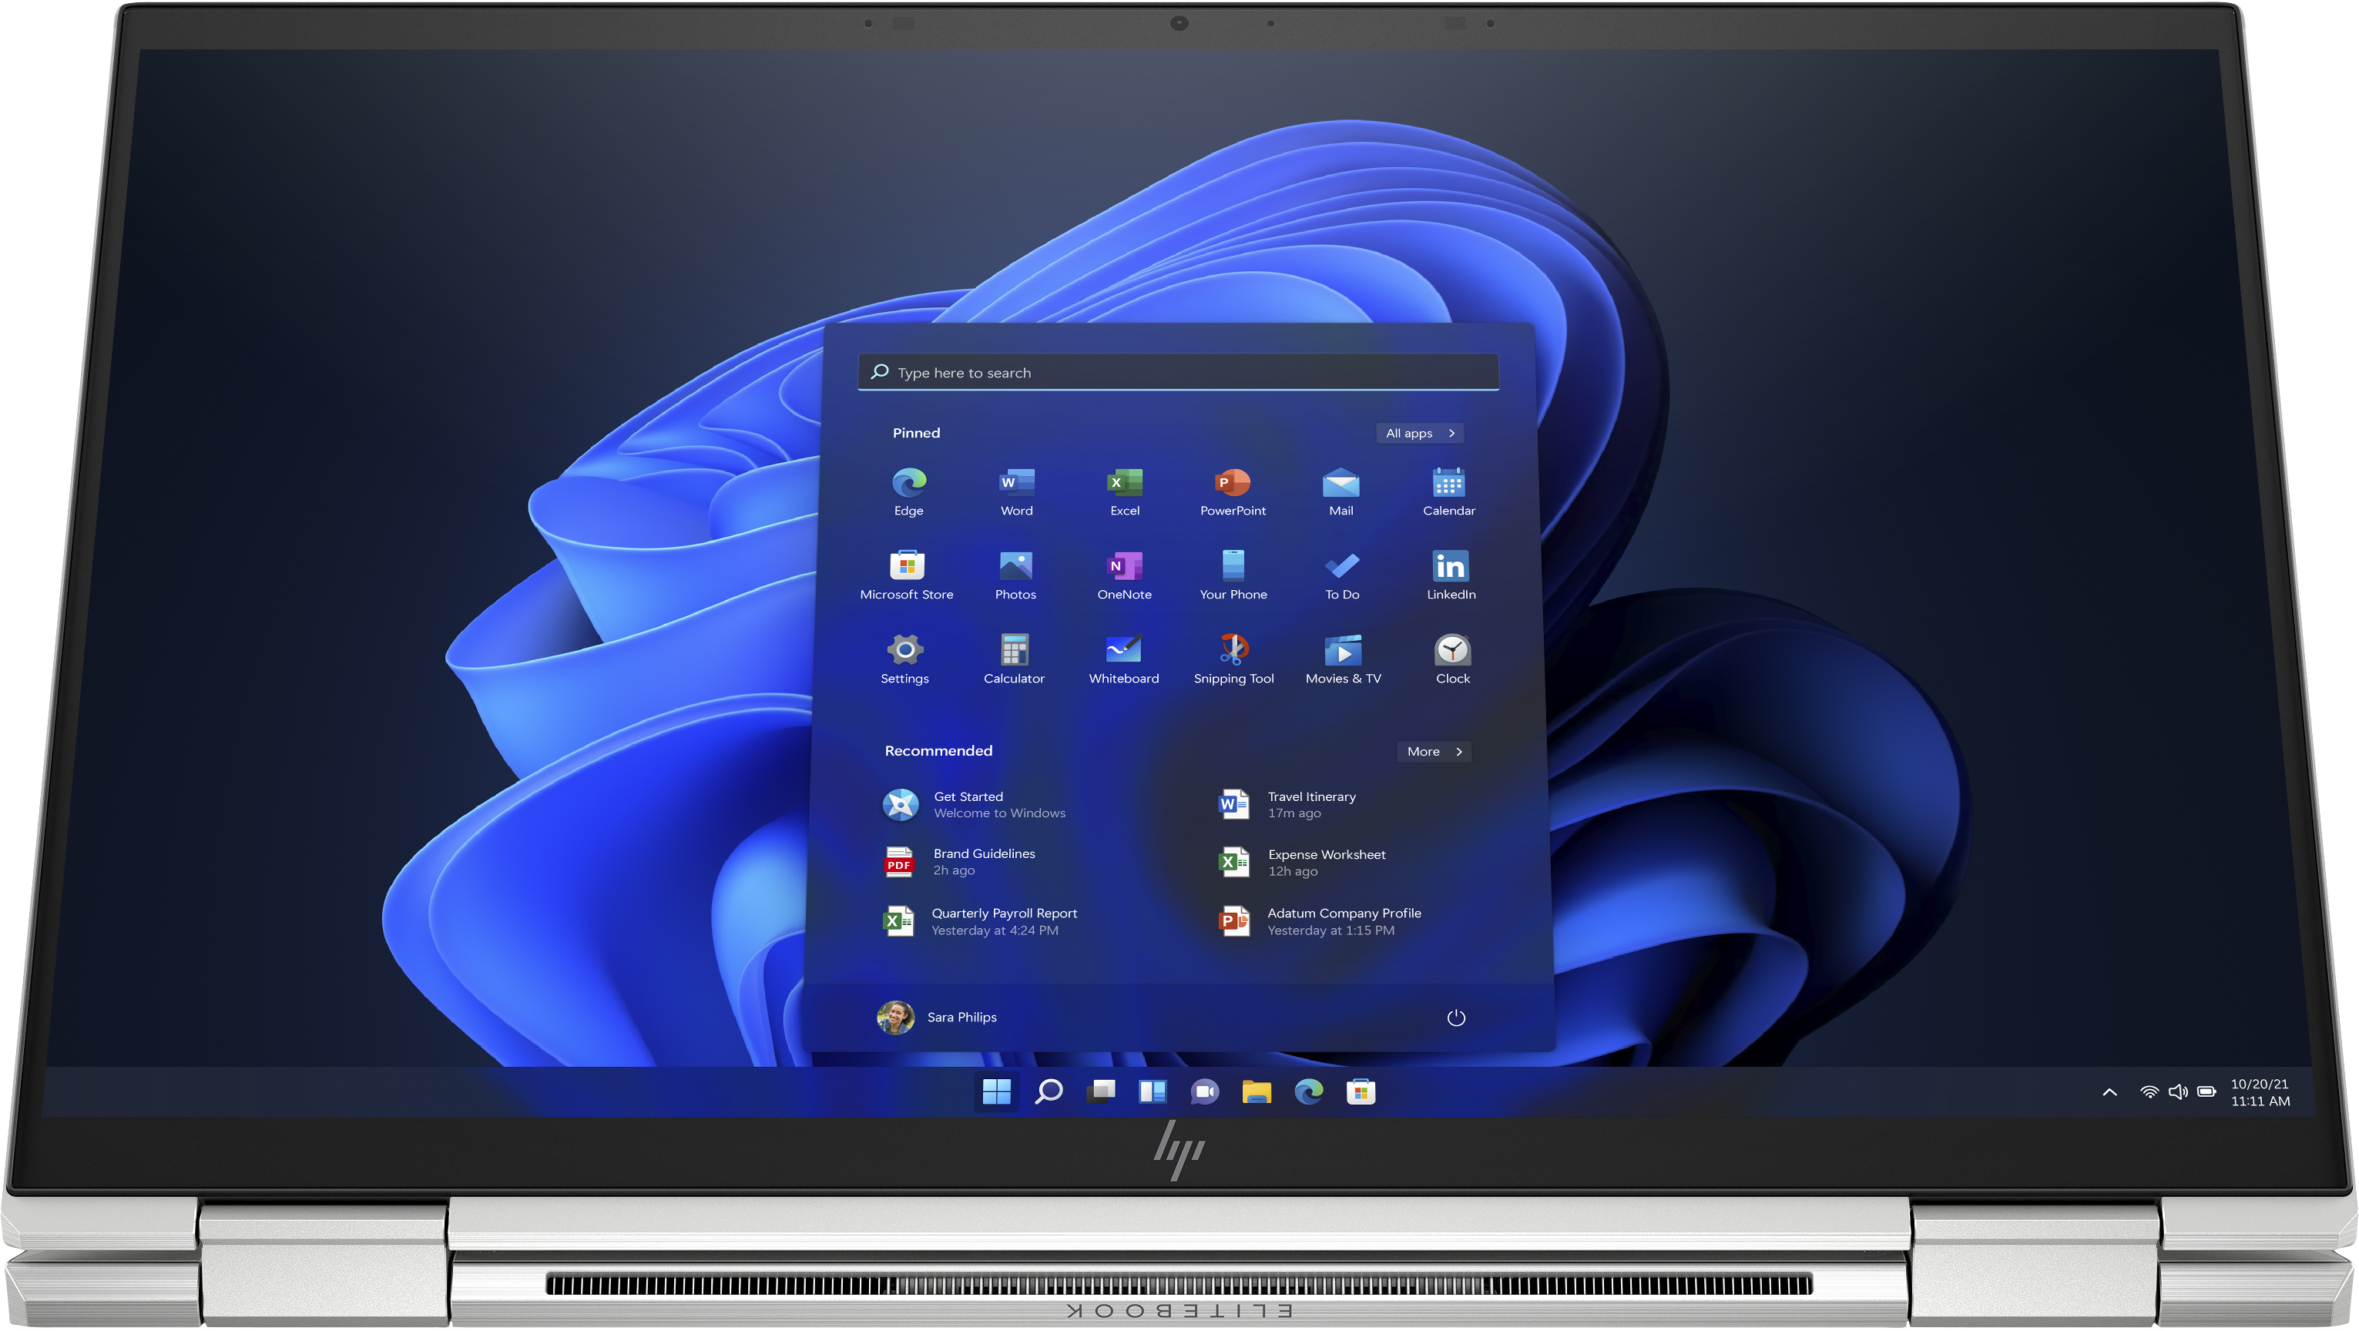Image resolution: width=2359 pixels, height=1331 pixels.
Task: Open the Mail app
Action: click(1341, 491)
